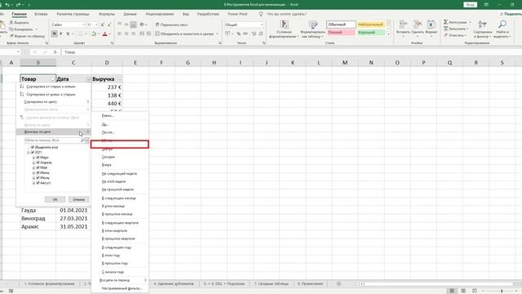Apply the Плохой red cell style
This screenshot has height=294, width=522.
(341, 33)
